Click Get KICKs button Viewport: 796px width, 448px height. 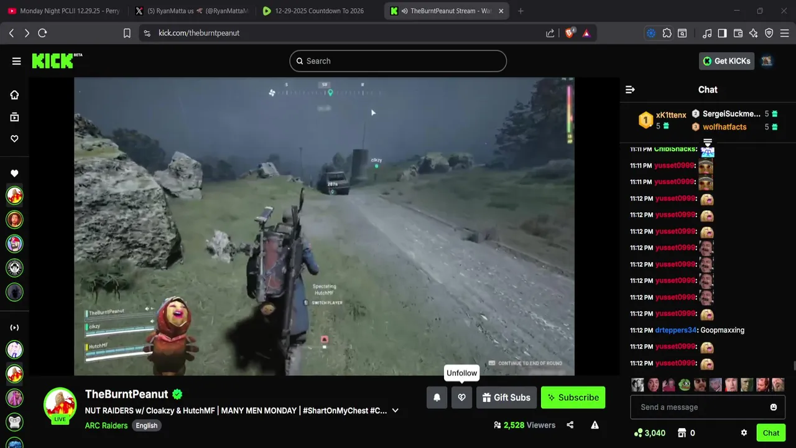coord(727,61)
